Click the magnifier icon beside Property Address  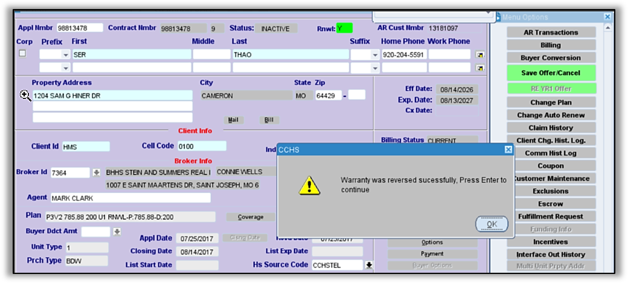[x=25, y=96]
